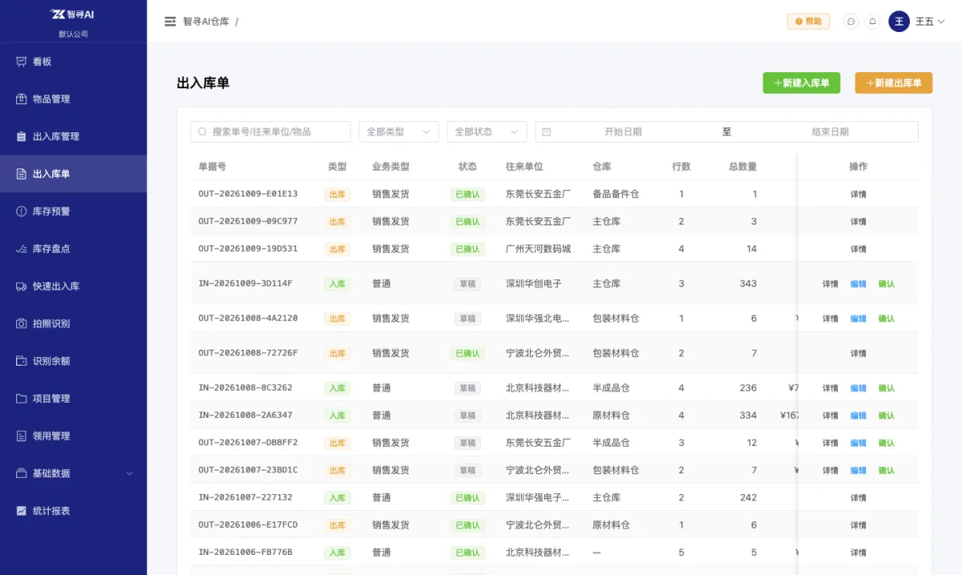Click 编辑 for IN-20261009-3D114F
The image size is (962, 575).
[x=859, y=284]
